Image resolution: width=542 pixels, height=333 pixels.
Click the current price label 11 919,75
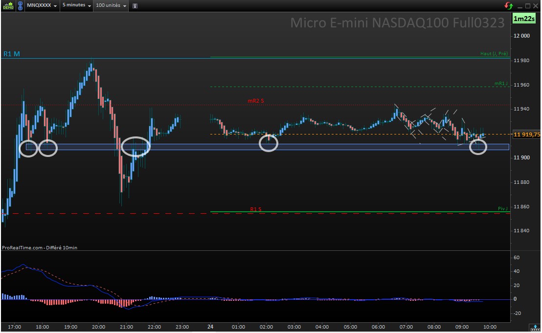(526, 134)
